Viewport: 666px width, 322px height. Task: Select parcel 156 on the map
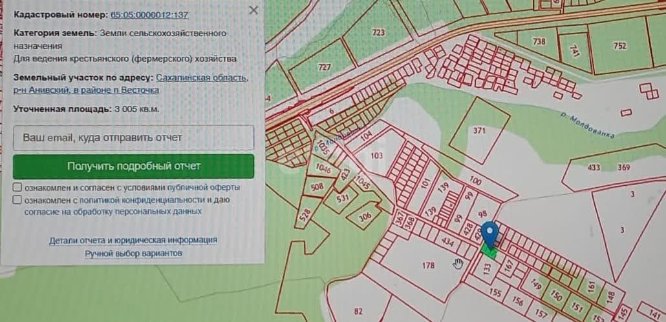point(517,301)
